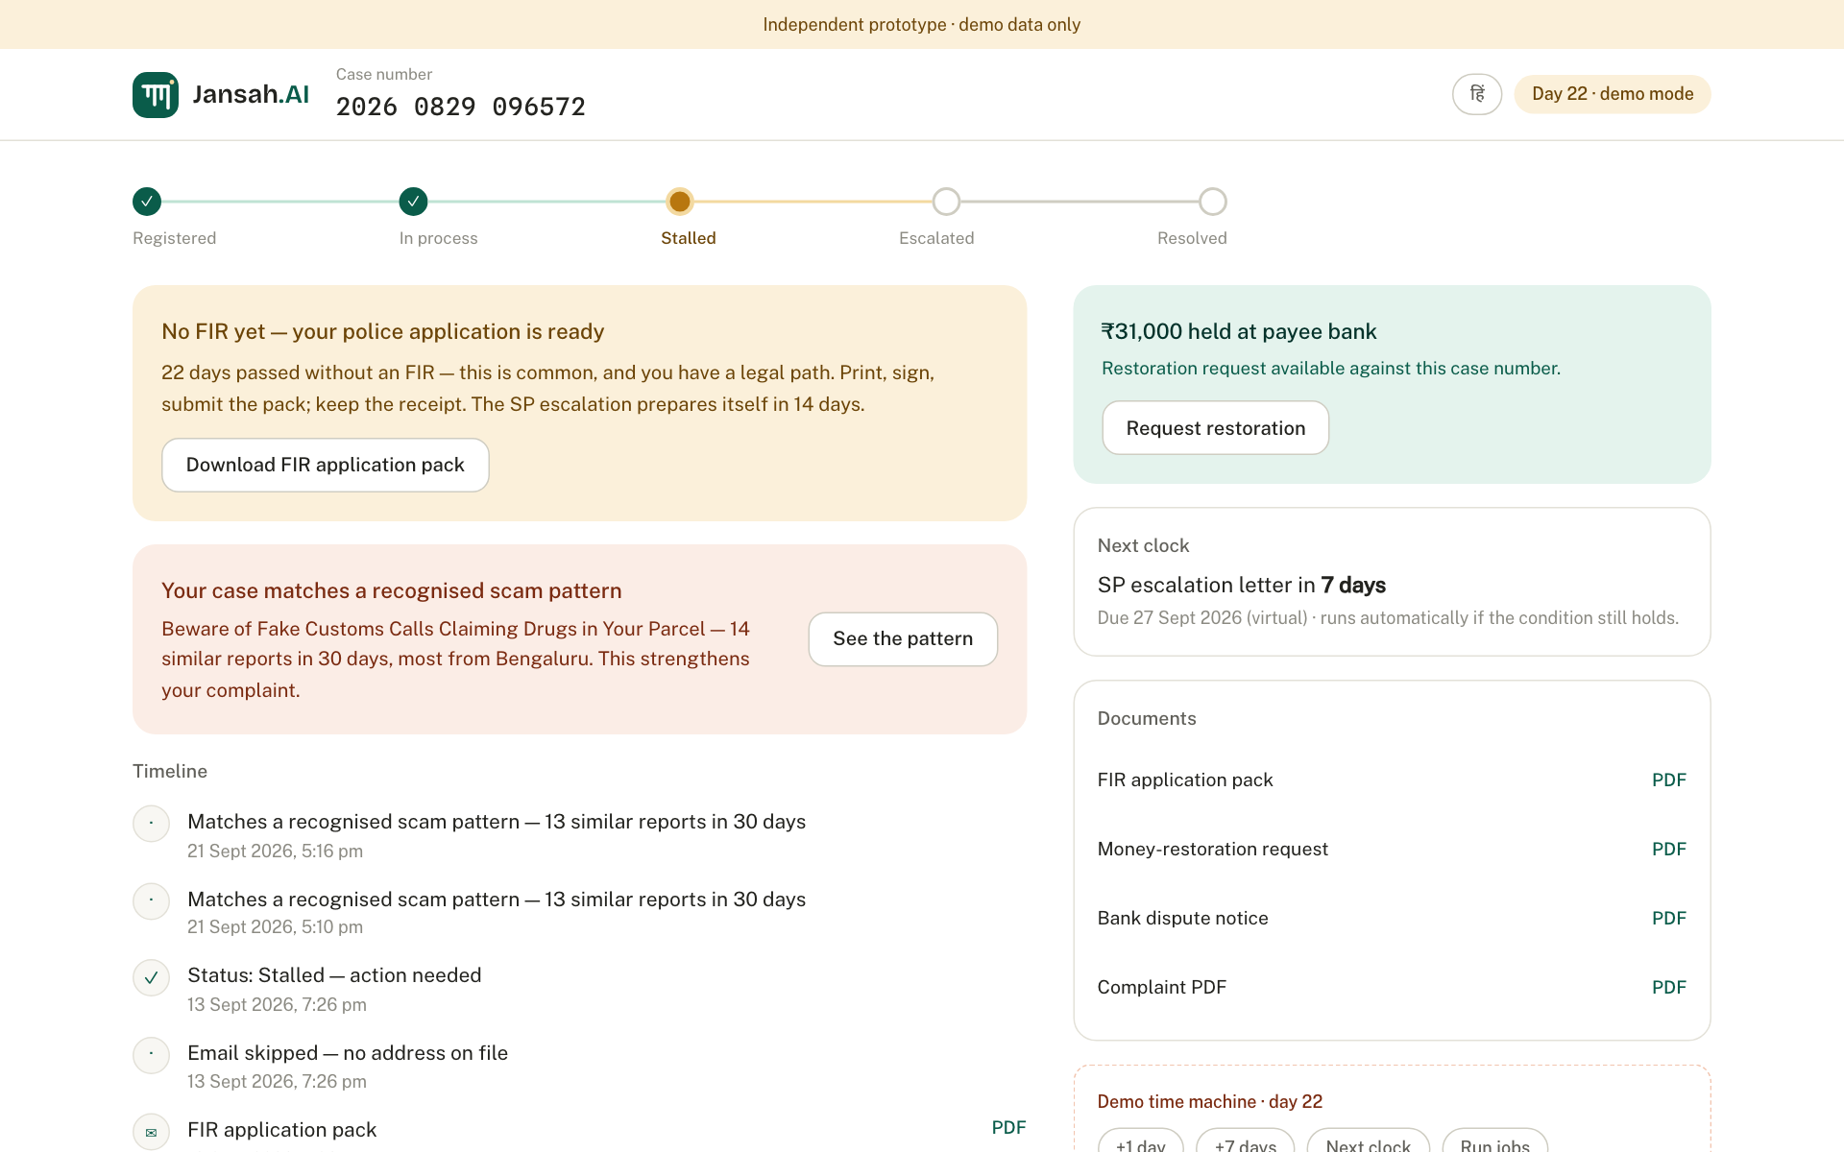Switch language with the Hindi toggle icon
1844x1152 pixels.
click(1477, 94)
